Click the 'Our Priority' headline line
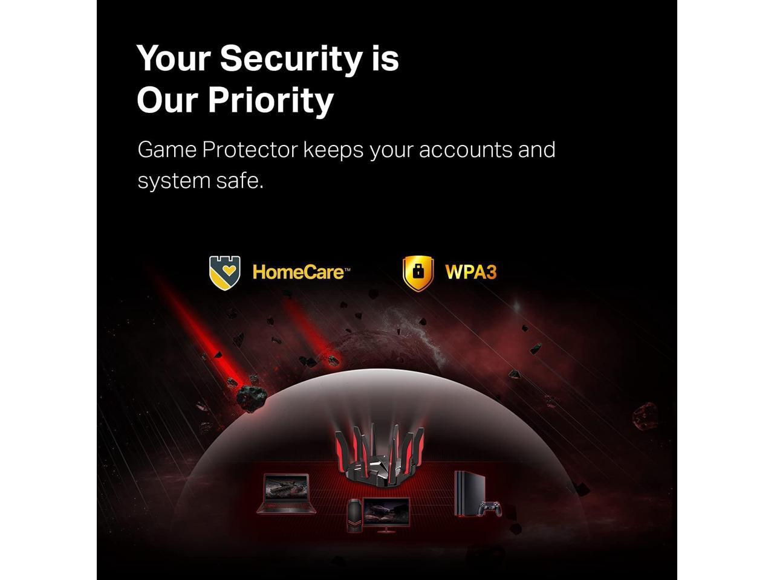Screen dimensions: 774x580 point(235,100)
